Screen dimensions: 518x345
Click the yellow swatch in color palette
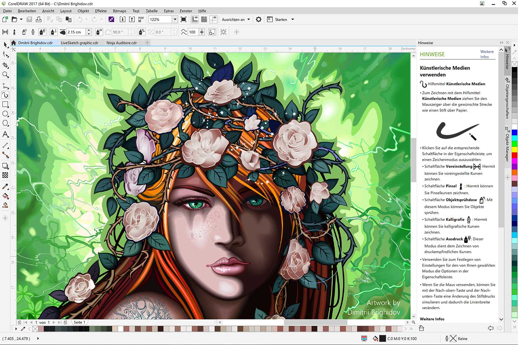pyautogui.click(x=515, y=149)
